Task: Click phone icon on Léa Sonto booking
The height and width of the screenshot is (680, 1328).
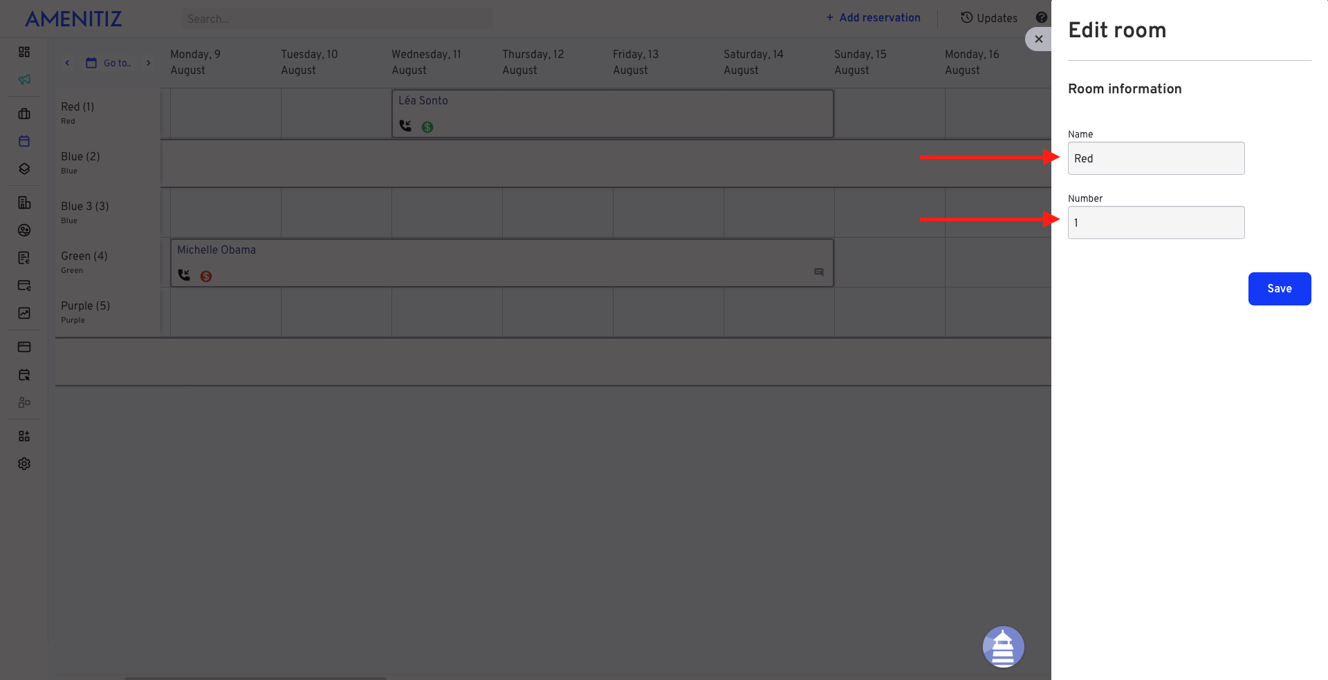Action: click(x=405, y=126)
